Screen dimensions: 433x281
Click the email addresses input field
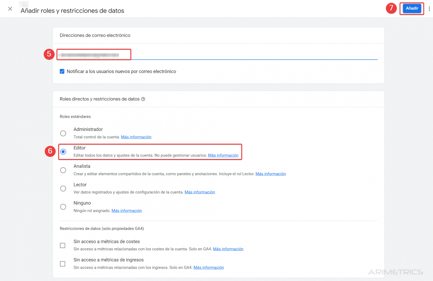point(216,55)
